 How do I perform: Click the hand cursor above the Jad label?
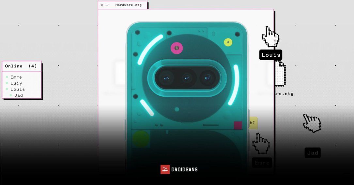pyautogui.click(x=312, y=123)
